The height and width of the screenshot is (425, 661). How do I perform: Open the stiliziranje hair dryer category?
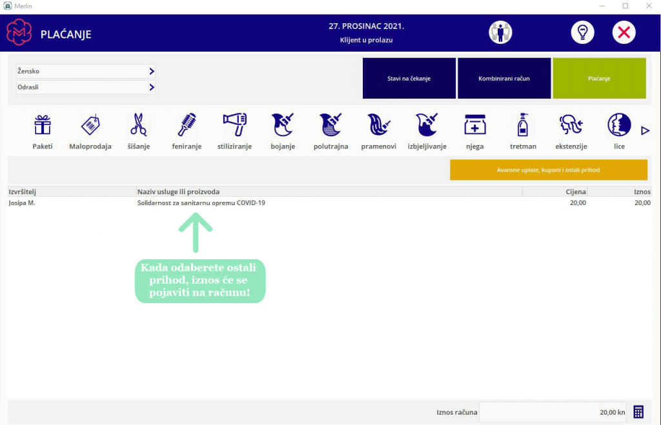235,124
